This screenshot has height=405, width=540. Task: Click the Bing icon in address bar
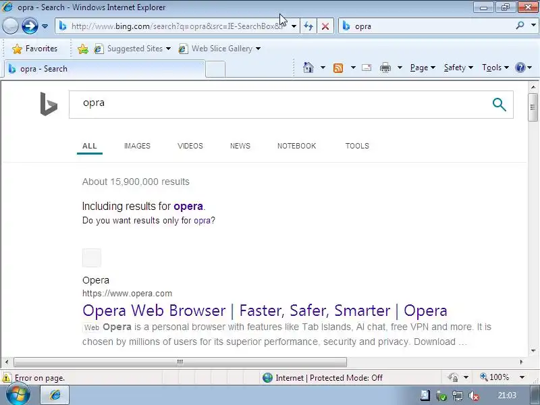[63, 26]
